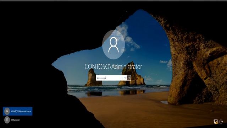This screenshot has width=227, height=128.
Task: Submit password with the arrow button
Action: pyautogui.click(x=129, y=78)
